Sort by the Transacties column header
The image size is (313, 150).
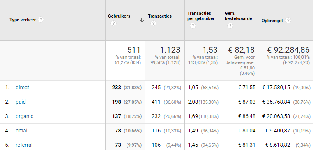[160, 16]
